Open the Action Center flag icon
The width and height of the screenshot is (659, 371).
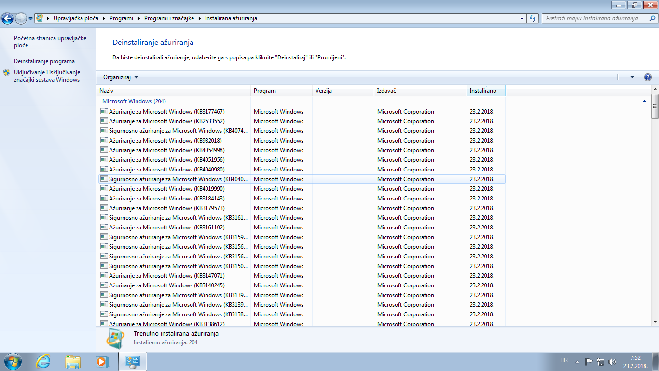pyautogui.click(x=589, y=361)
